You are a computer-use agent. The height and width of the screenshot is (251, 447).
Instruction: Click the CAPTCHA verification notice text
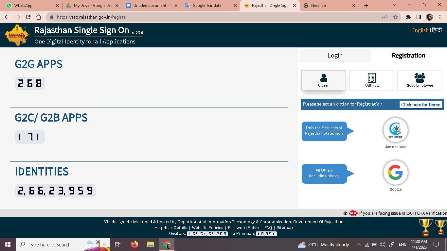(x=403, y=213)
